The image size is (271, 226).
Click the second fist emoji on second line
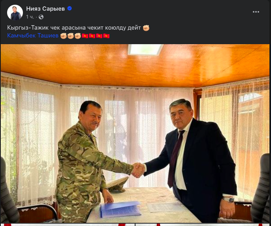[71, 36]
